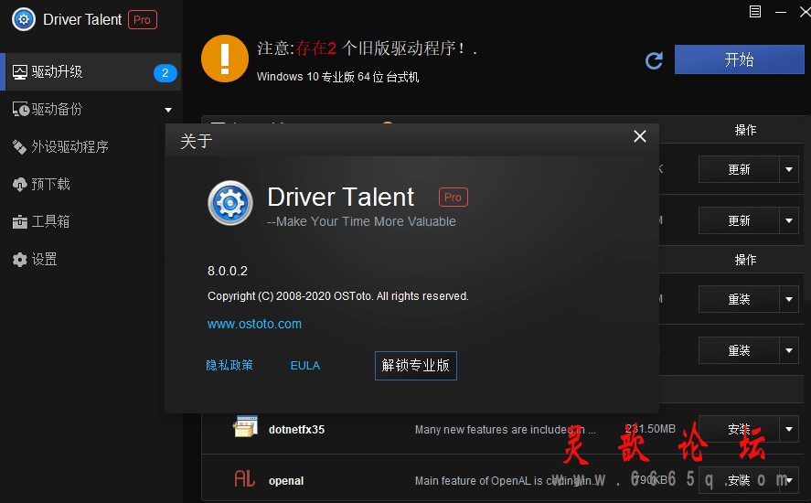This screenshot has width=811, height=503.
Task: Click the orange warning exclamation icon
Action: [225, 59]
